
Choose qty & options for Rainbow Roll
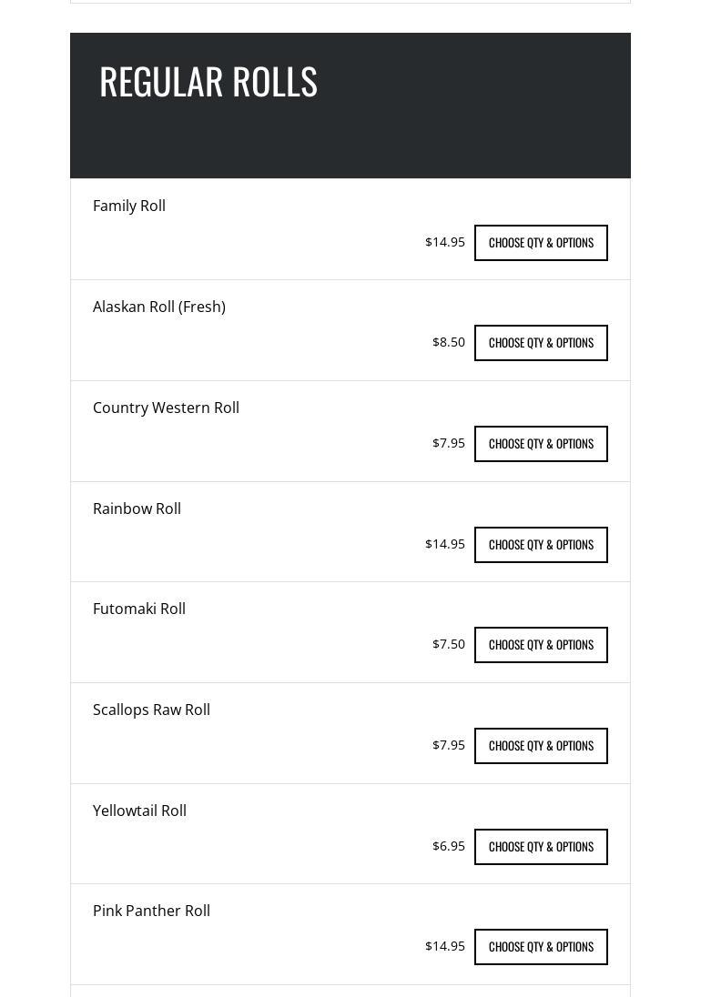[541, 545]
